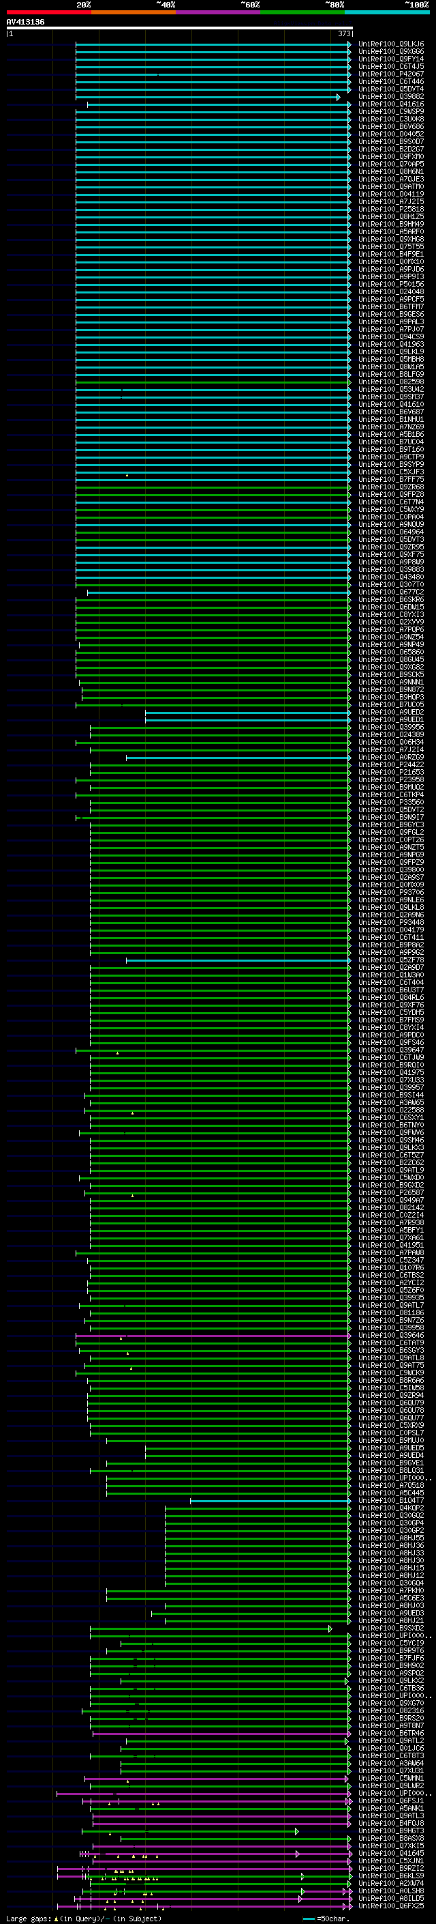Select the UniRef100_O81186 label
The height and width of the screenshot is (1924, 436).
point(390,1313)
